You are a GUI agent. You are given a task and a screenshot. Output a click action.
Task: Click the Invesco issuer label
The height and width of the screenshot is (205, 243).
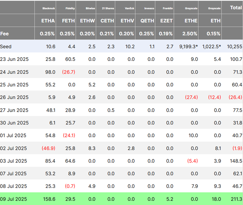coord(149,8)
